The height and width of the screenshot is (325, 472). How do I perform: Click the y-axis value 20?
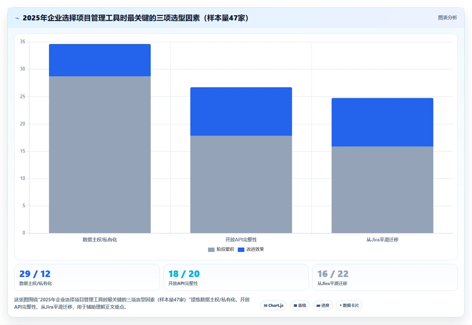(23, 124)
